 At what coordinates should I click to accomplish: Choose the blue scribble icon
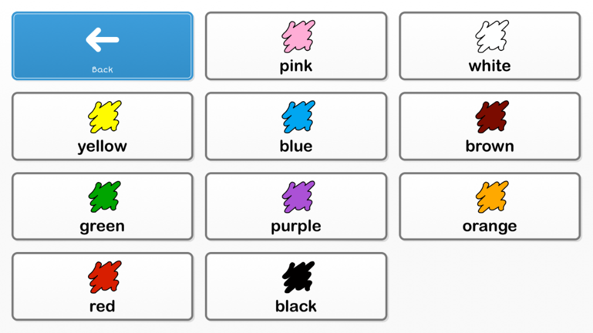pos(298,117)
